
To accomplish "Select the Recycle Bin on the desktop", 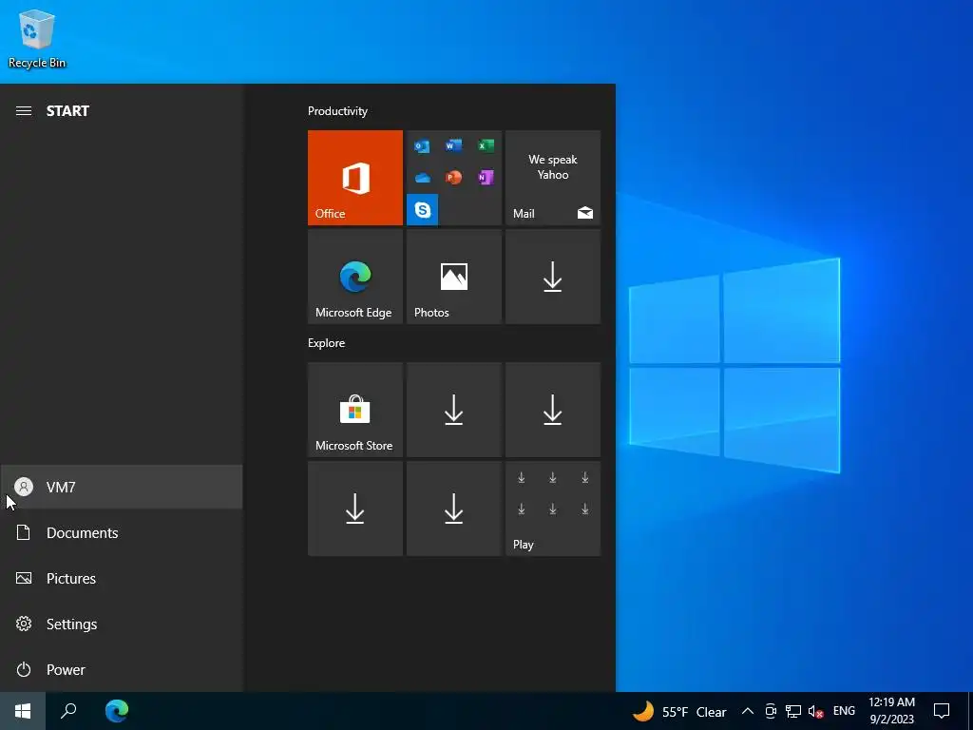I will [x=37, y=38].
